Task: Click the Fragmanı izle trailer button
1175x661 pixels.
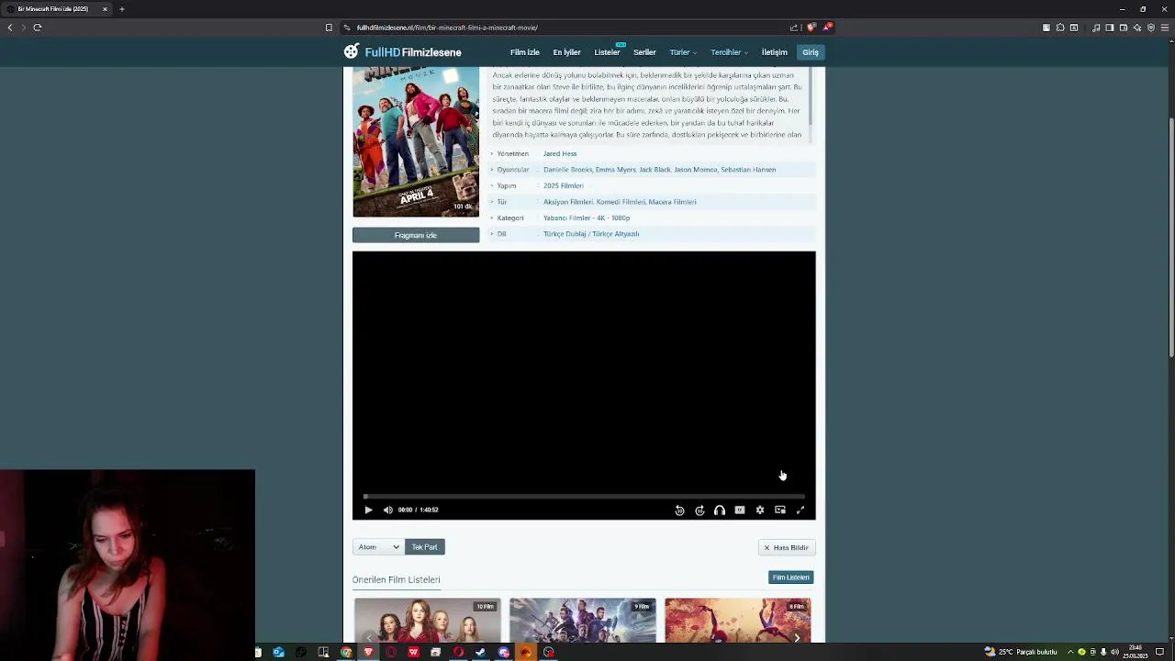Action: coord(416,235)
